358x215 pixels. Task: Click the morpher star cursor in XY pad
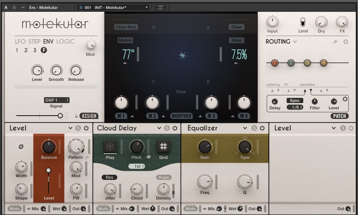pos(182,55)
